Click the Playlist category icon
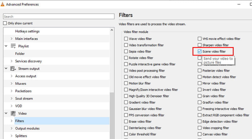This screenshot has height=139, width=252. 13,46
